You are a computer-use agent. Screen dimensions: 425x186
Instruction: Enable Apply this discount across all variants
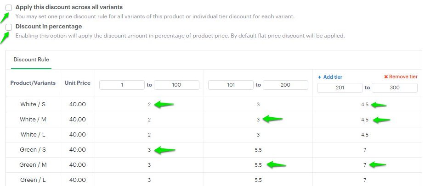point(9,8)
